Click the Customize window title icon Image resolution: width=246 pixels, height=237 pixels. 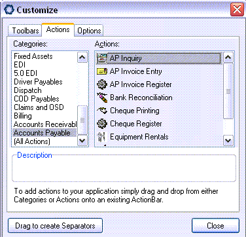[9, 10]
